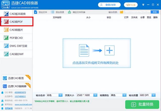161x111 pixels.
Task: Click the 预览 column header
Action: 149,17
